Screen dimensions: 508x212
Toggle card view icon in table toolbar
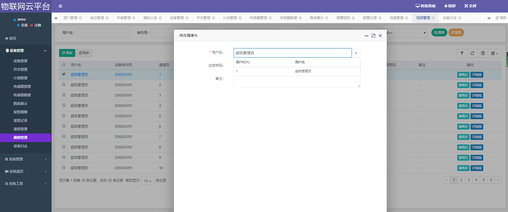483,53
